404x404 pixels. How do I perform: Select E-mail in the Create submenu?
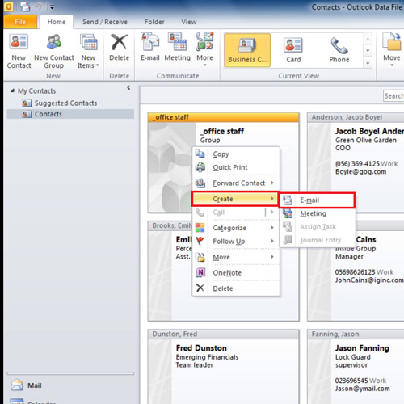pyautogui.click(x=317, y=200)
